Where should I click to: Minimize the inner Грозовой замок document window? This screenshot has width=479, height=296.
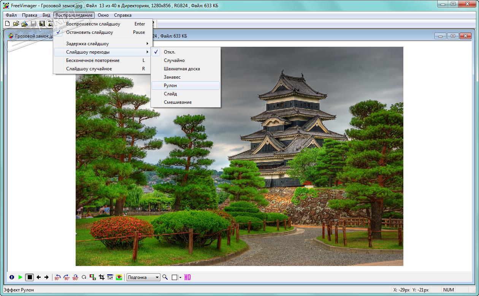441,36
